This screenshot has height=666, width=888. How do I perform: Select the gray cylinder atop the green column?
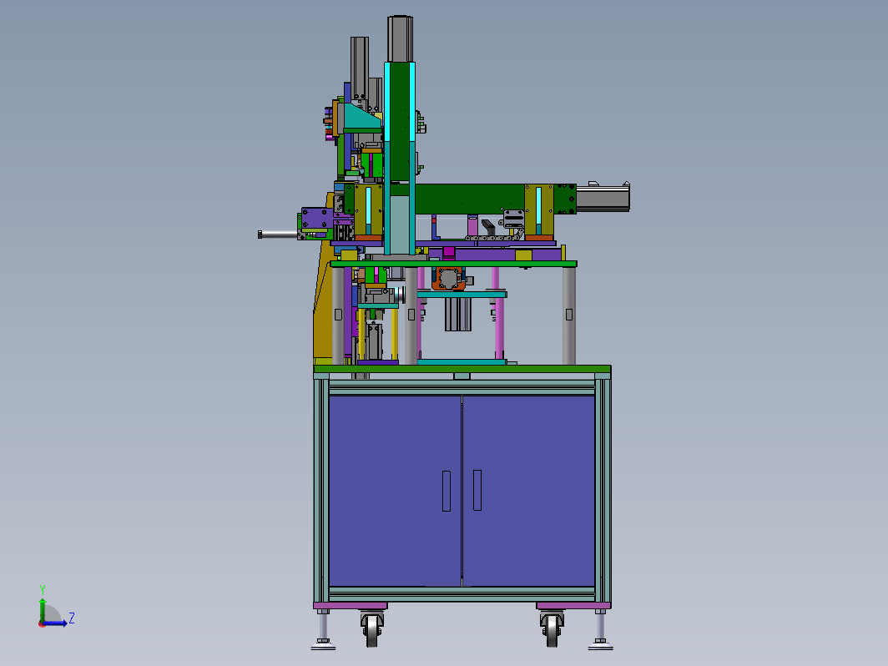pyautogui.click(x=400, y=38)
